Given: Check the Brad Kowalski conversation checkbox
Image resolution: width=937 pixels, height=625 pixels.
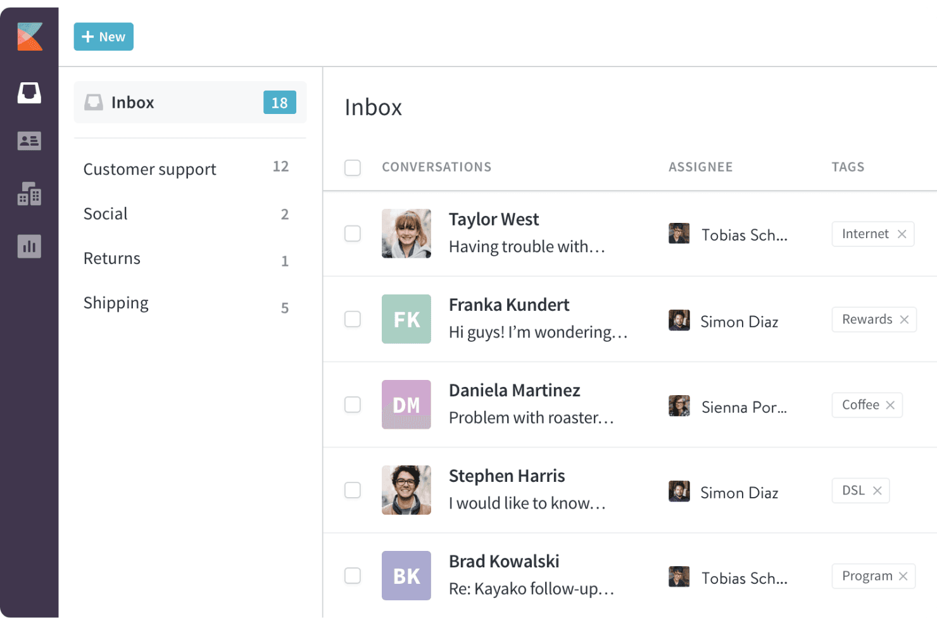Looking at the screenshot, I should point(353,576).
